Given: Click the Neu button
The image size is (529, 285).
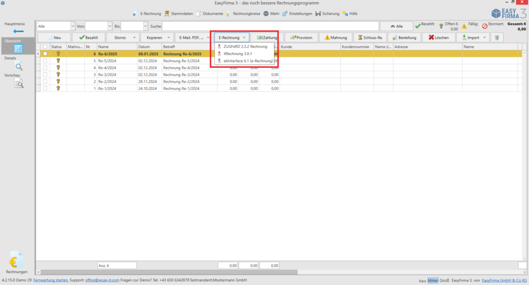Looking at the screenshot, I should coord(54,38).
